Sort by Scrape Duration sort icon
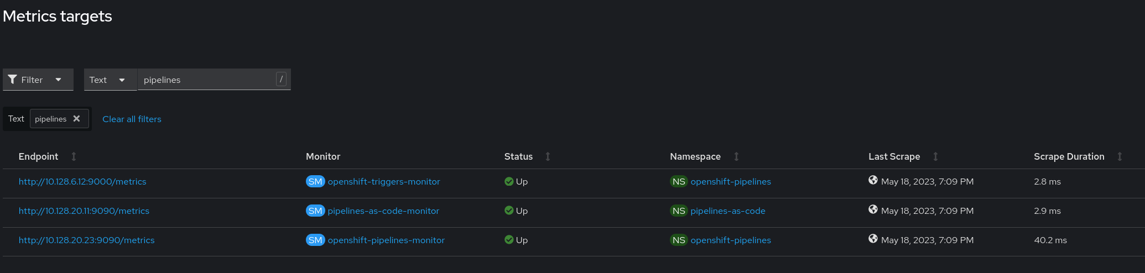The height and width of the screenshot is (273, 1145). (x=1120, y=156)
